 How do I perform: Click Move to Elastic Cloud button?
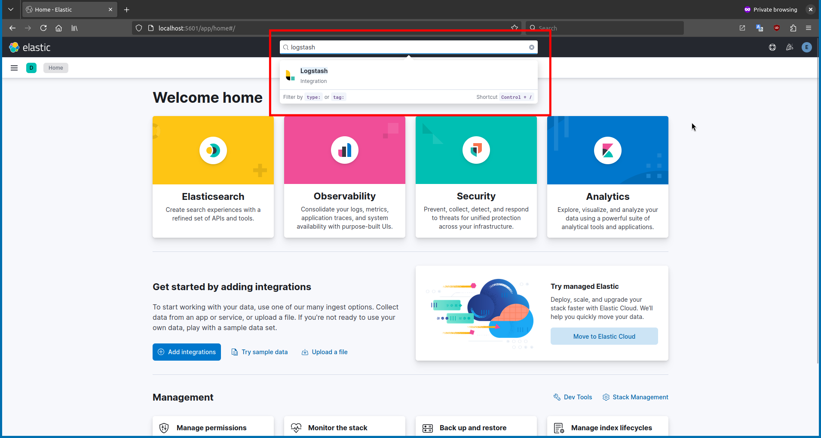[x=604, y=336]
